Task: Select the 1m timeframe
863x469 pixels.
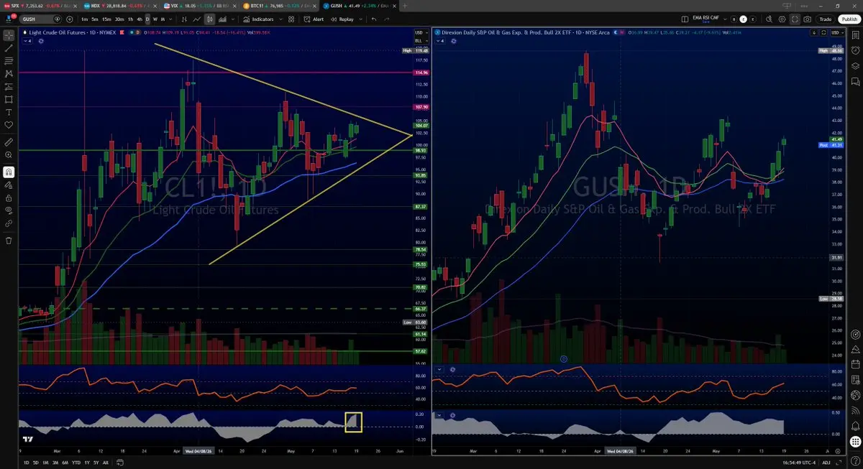Action: tap(85, 19)
